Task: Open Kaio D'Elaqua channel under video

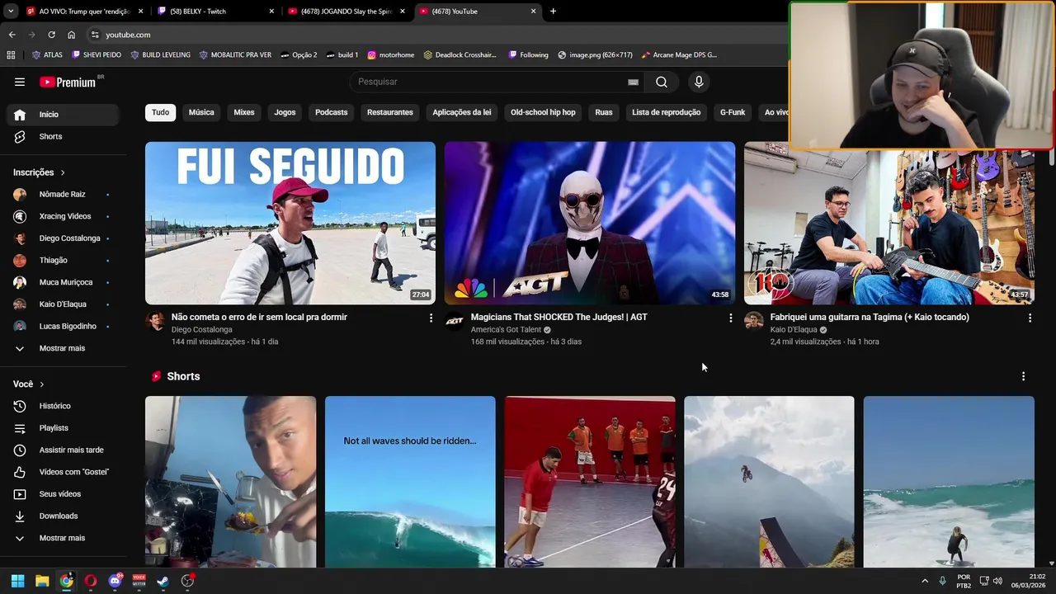Action: pyautogui.click(x=794, y=330)
